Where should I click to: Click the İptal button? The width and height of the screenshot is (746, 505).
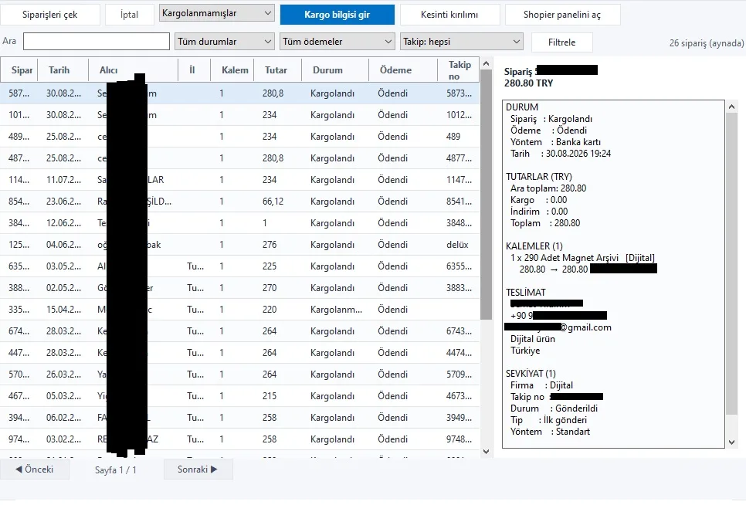point(130,15)
